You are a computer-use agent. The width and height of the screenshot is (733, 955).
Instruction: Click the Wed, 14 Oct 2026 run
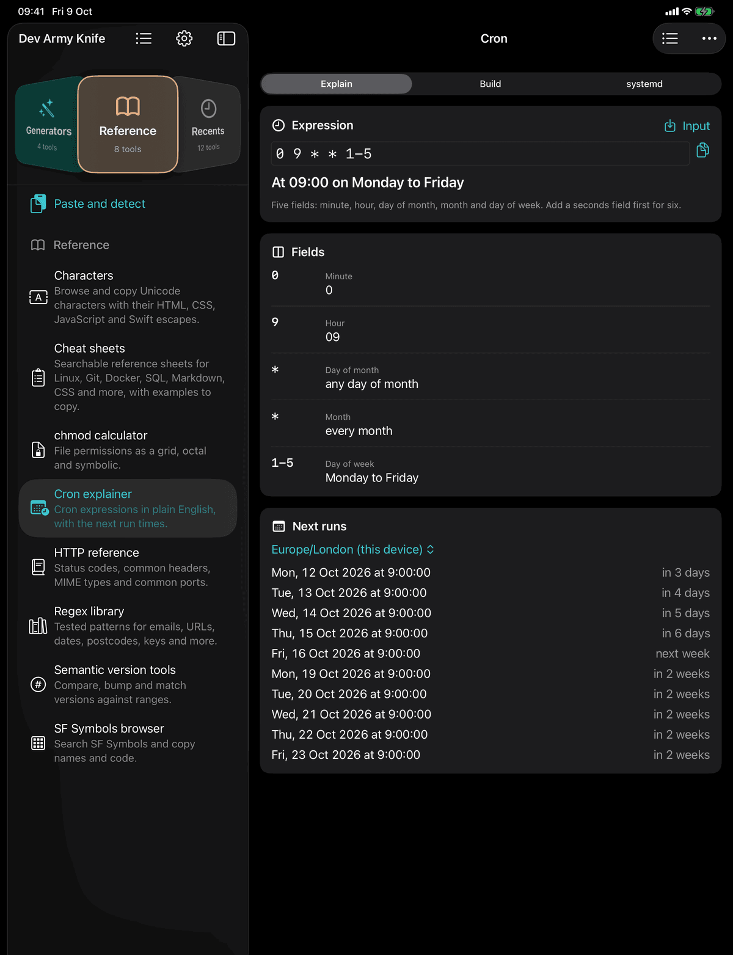(x=490, y=613)
